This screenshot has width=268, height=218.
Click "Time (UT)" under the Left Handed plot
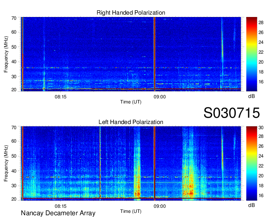131,211
